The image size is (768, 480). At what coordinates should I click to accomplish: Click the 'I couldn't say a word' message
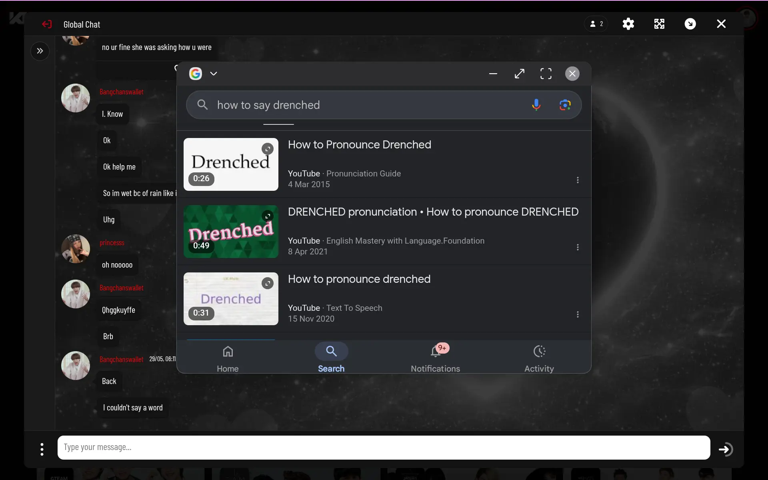[x=133, y=408]
